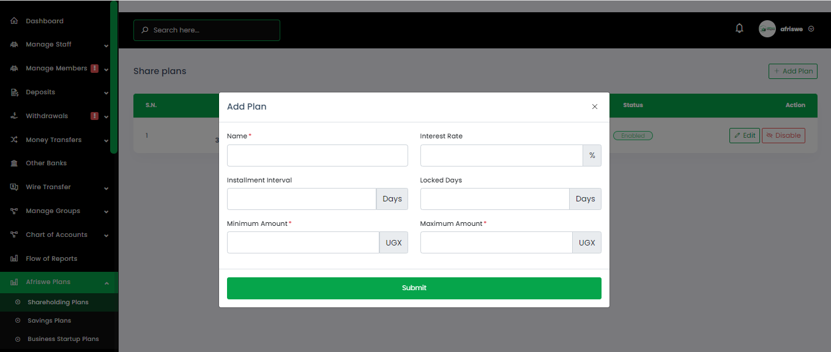Expand the Withdrawals menu chevron

(x=106, y=116)
